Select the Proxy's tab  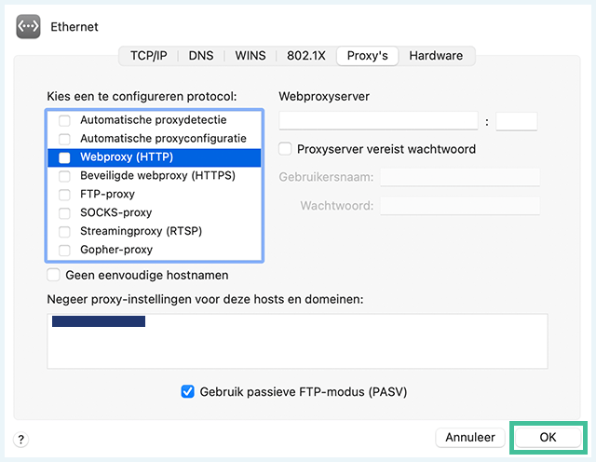pyautogui.click(x=367, y=56)
